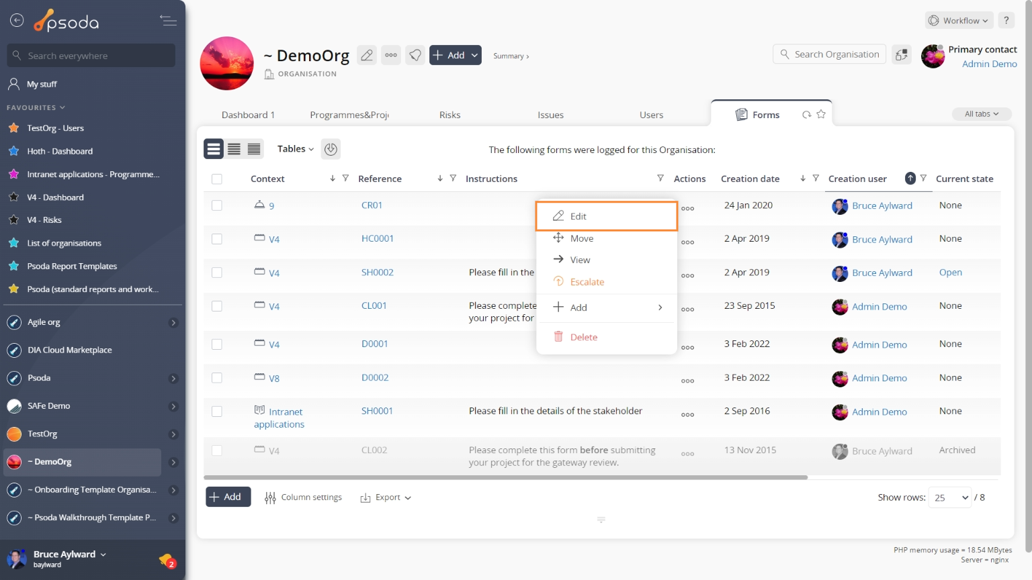
Task: Click the DemoOrg sunset avatar image
Action: [227, 64]
